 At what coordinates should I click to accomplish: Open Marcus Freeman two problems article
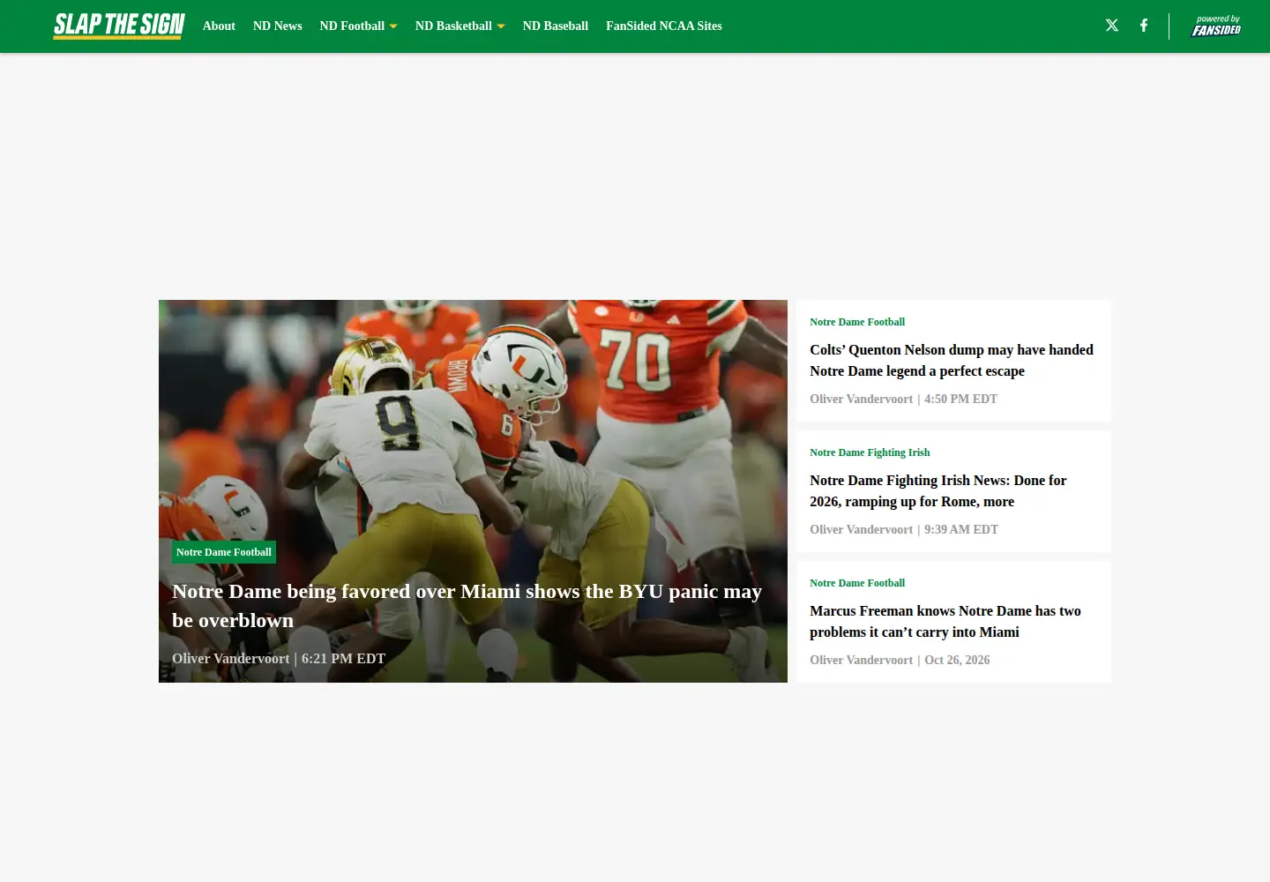pos(945,622)
